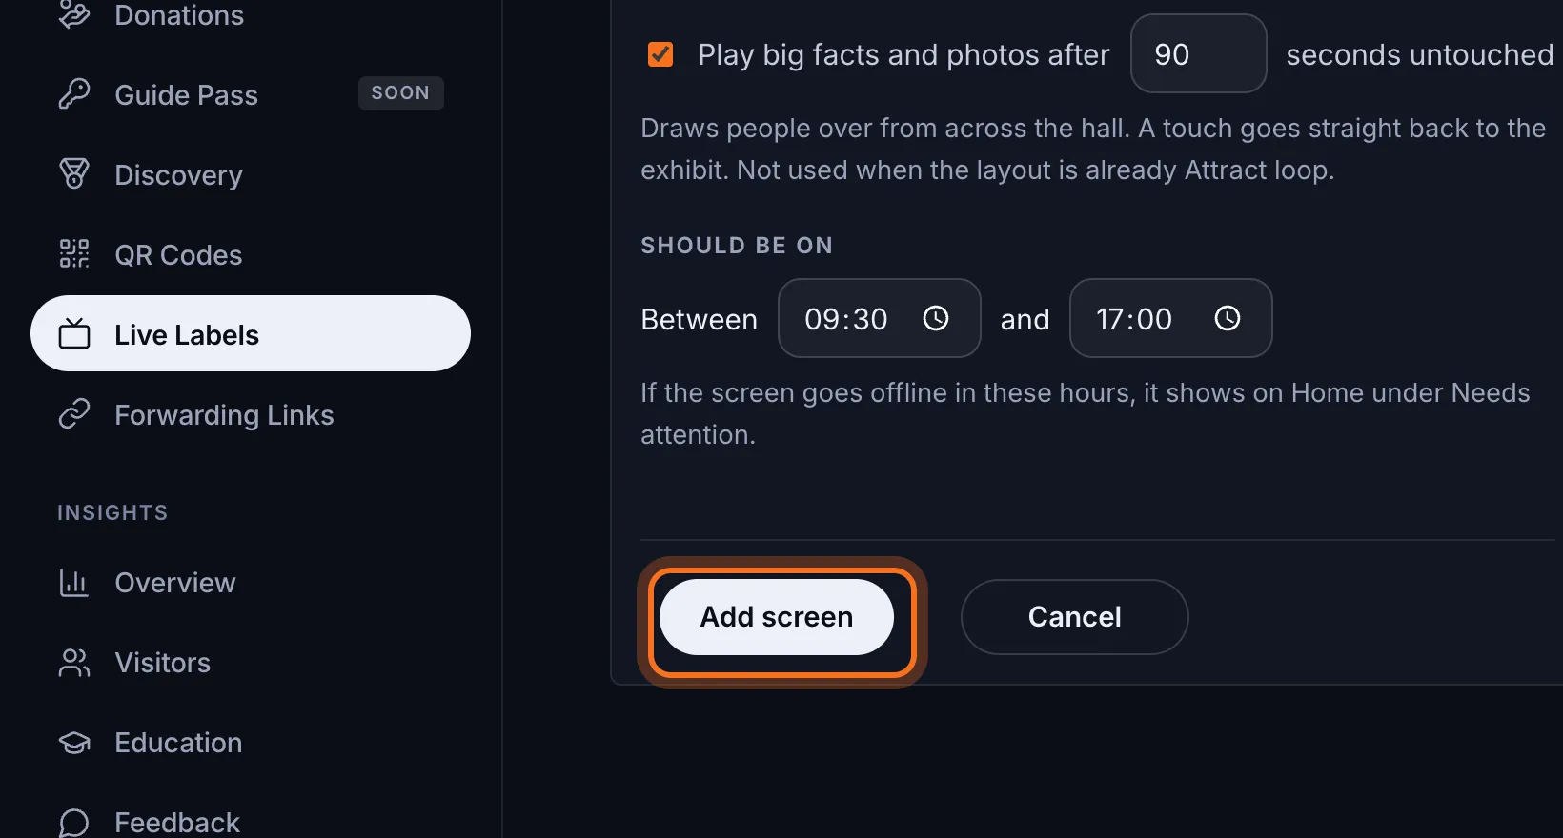
Task: Click the INSIGHTS section heading
Action: (x=112, y=512)
